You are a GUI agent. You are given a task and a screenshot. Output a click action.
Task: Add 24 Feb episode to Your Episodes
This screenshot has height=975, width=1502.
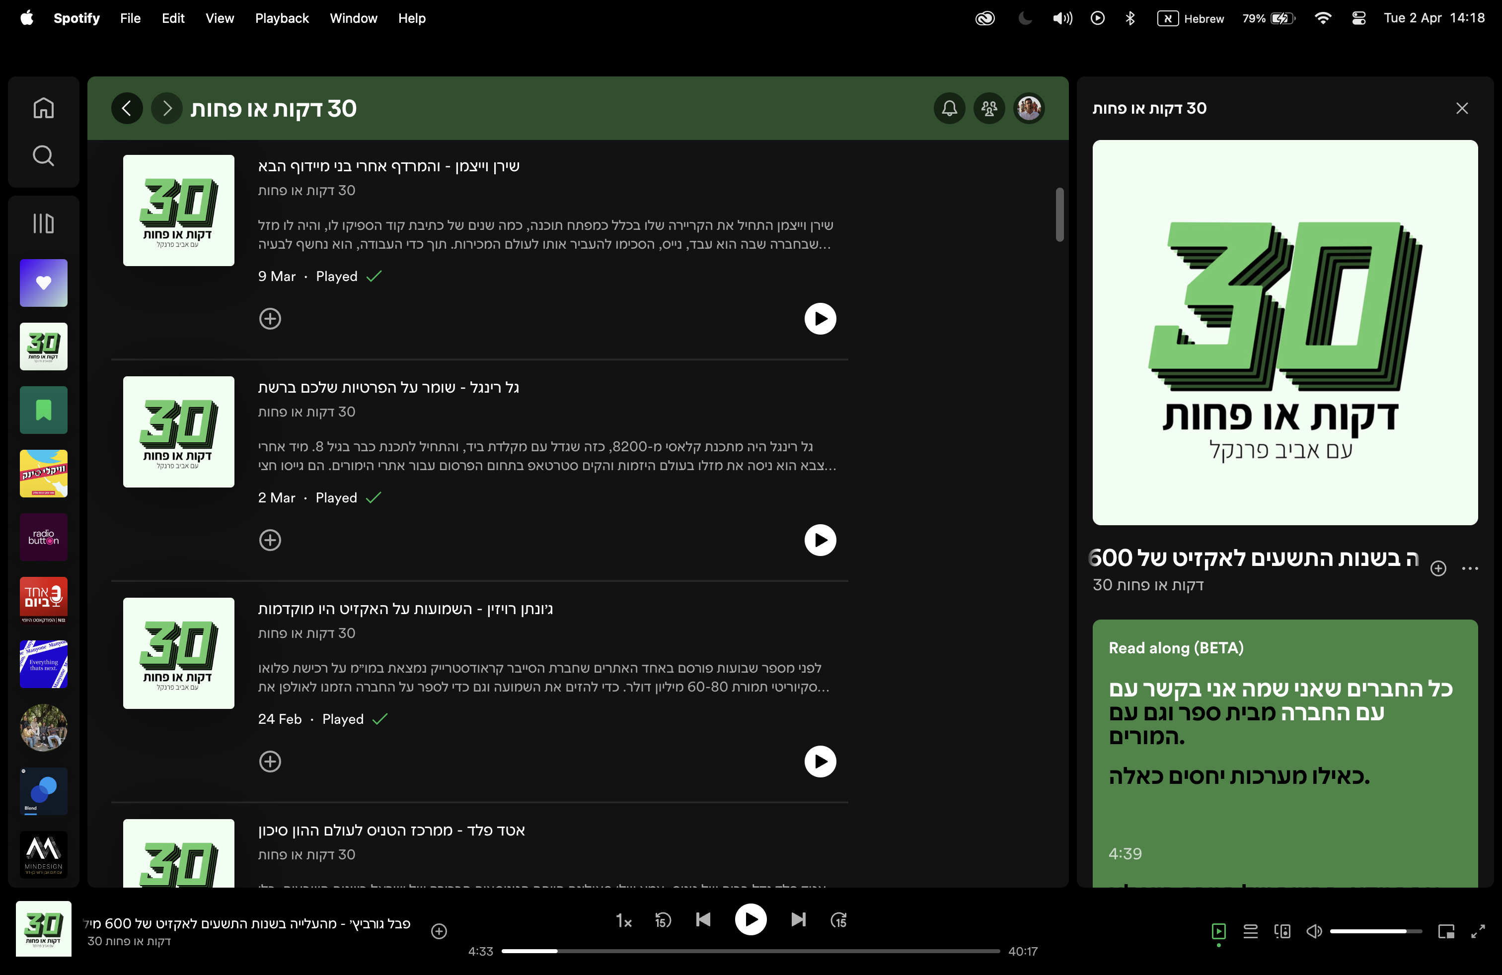point(270,761)
